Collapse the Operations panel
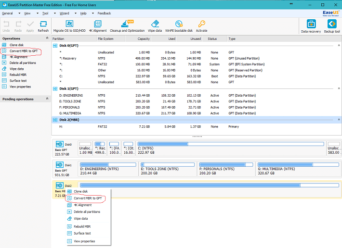 pyautogui.click(x=47, y=38)
